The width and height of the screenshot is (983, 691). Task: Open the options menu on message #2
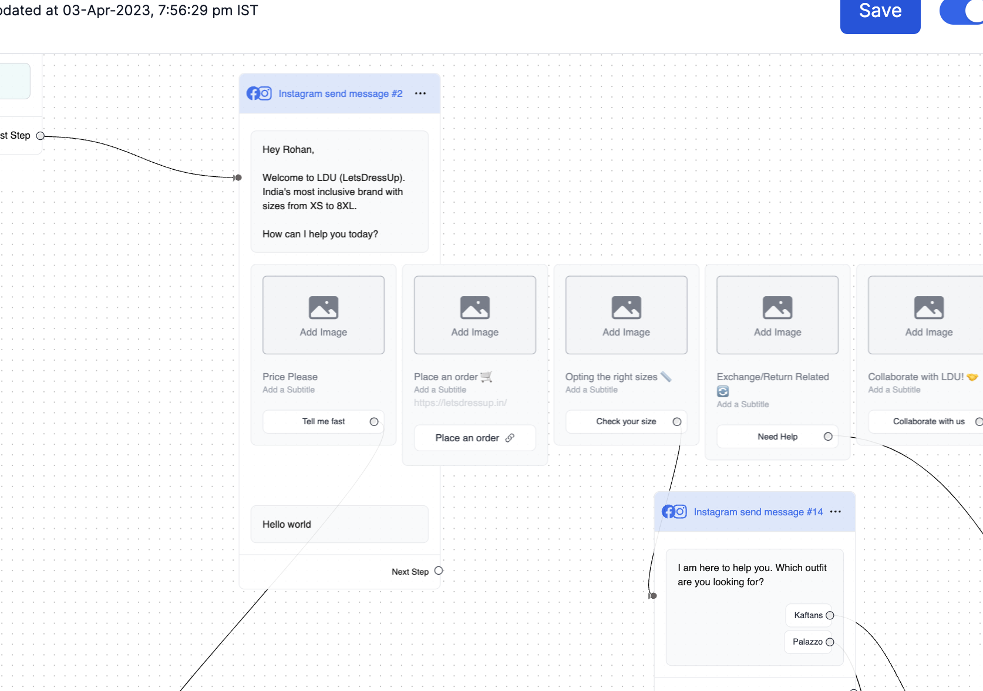420,93
